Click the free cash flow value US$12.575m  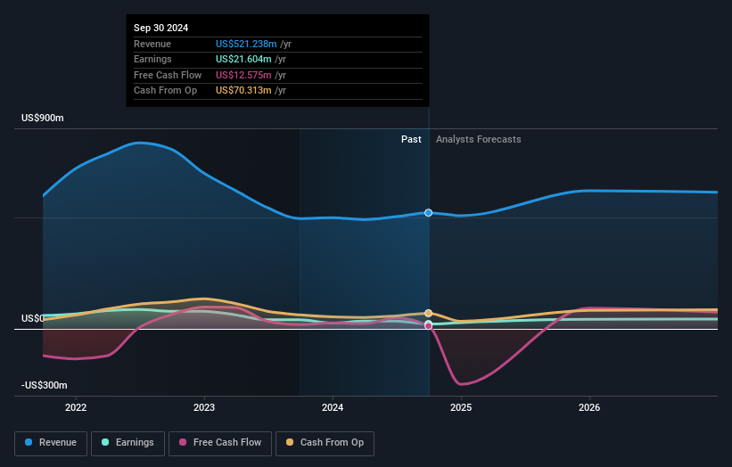click(243, 75)
